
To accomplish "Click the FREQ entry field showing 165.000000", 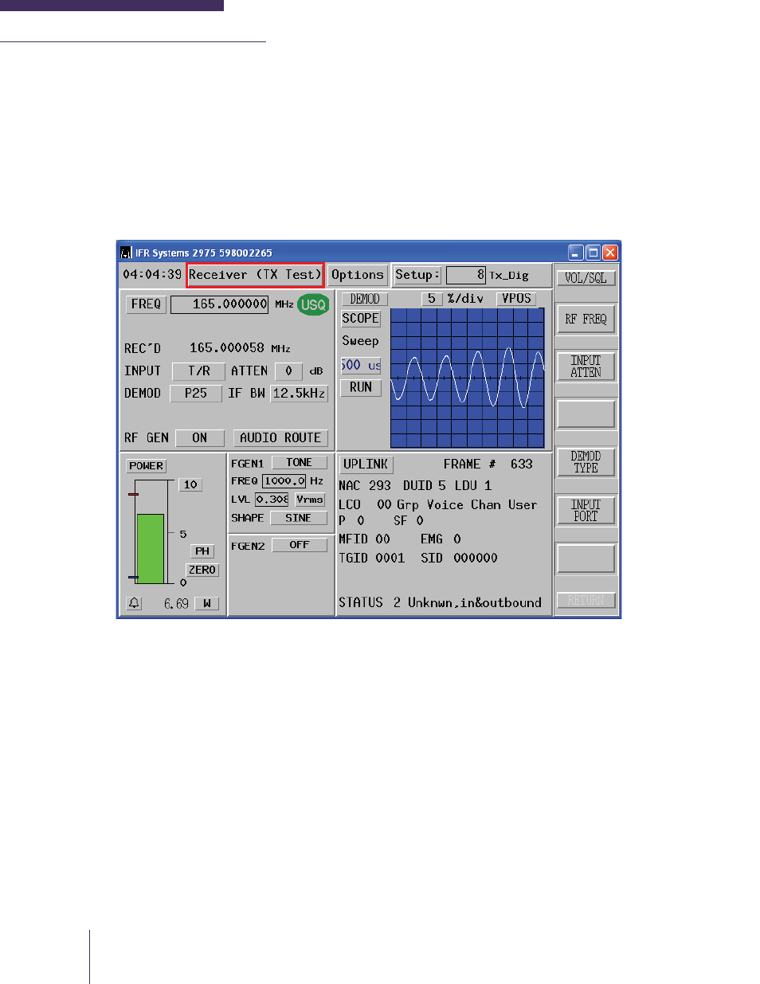I will coord(219,304).
